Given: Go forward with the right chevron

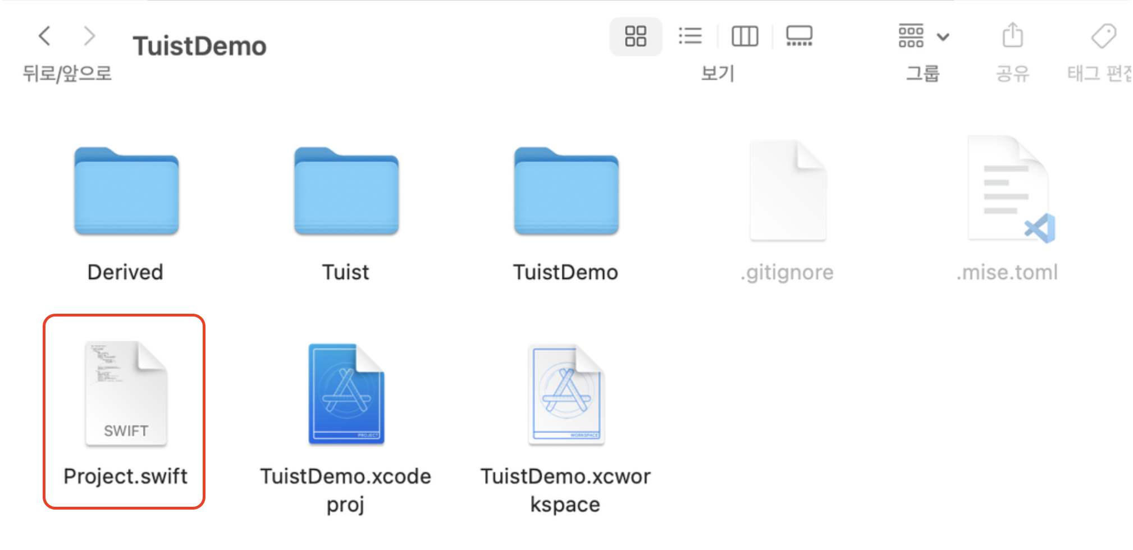Looking at the screenshot, I should [x=89, y=36].
